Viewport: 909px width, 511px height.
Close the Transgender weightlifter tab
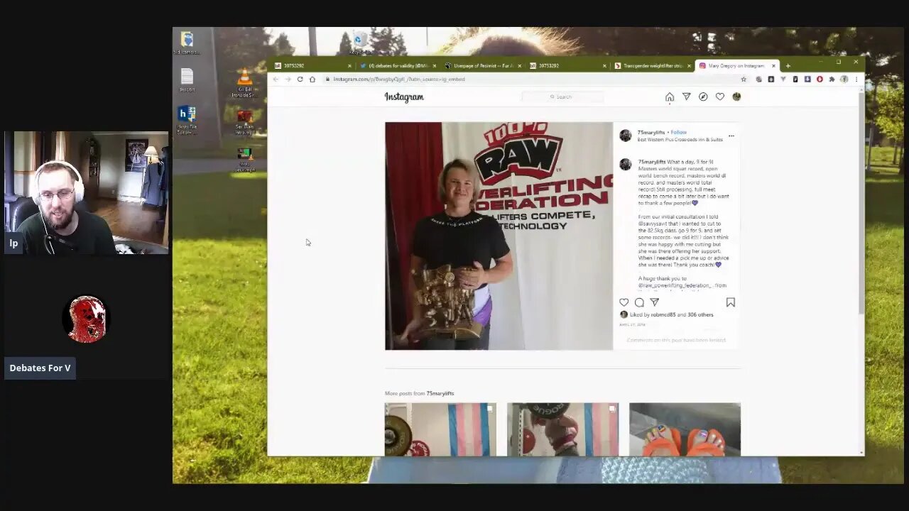[689, 66]
